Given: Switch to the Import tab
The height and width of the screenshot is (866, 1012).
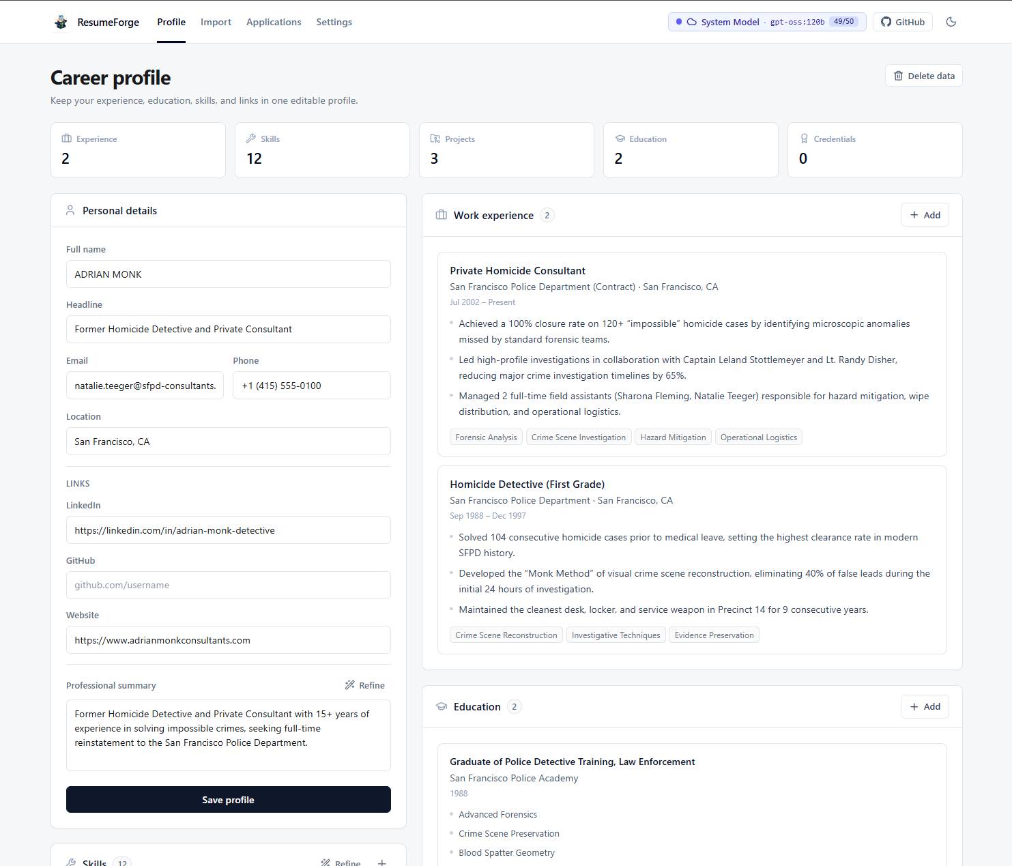Looking at the screenshot, I should pyautogui.click(x=216, y=22).
